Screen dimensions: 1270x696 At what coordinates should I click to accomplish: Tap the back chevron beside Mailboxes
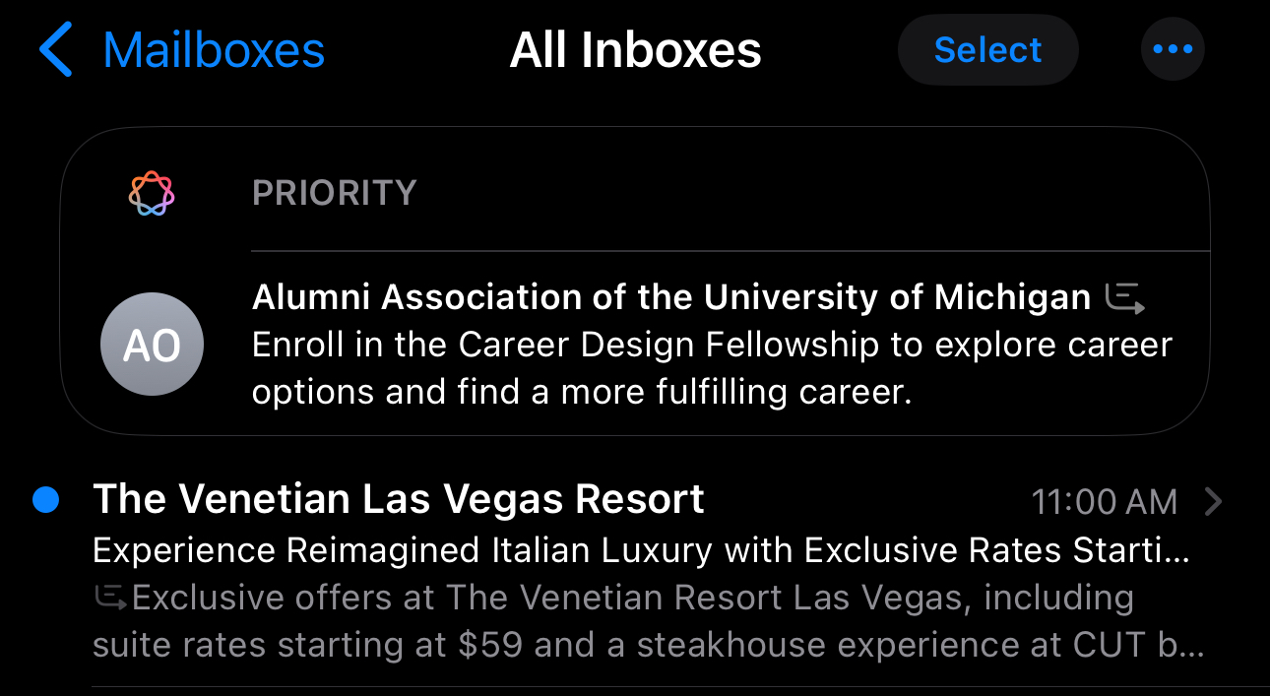[x=56, y=51]
